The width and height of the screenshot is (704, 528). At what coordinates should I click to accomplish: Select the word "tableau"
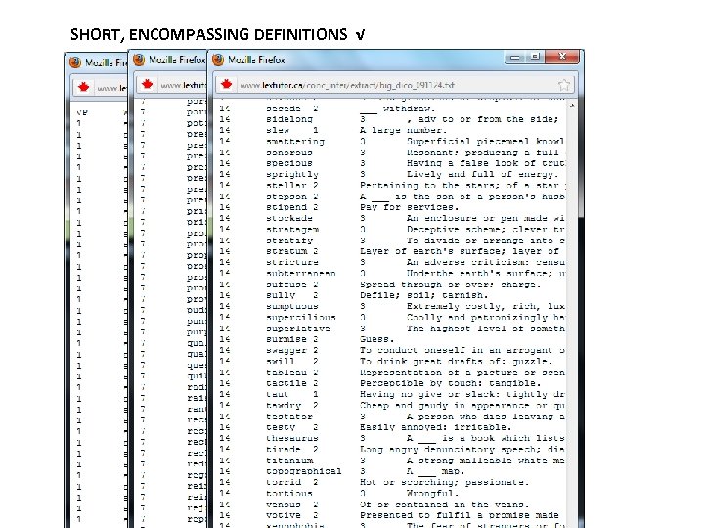coord(286,373)
